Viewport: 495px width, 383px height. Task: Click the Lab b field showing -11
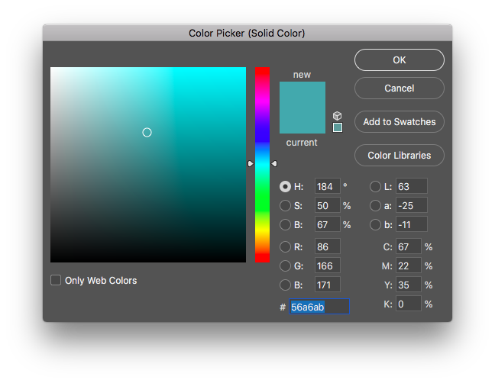coord(412,224)
